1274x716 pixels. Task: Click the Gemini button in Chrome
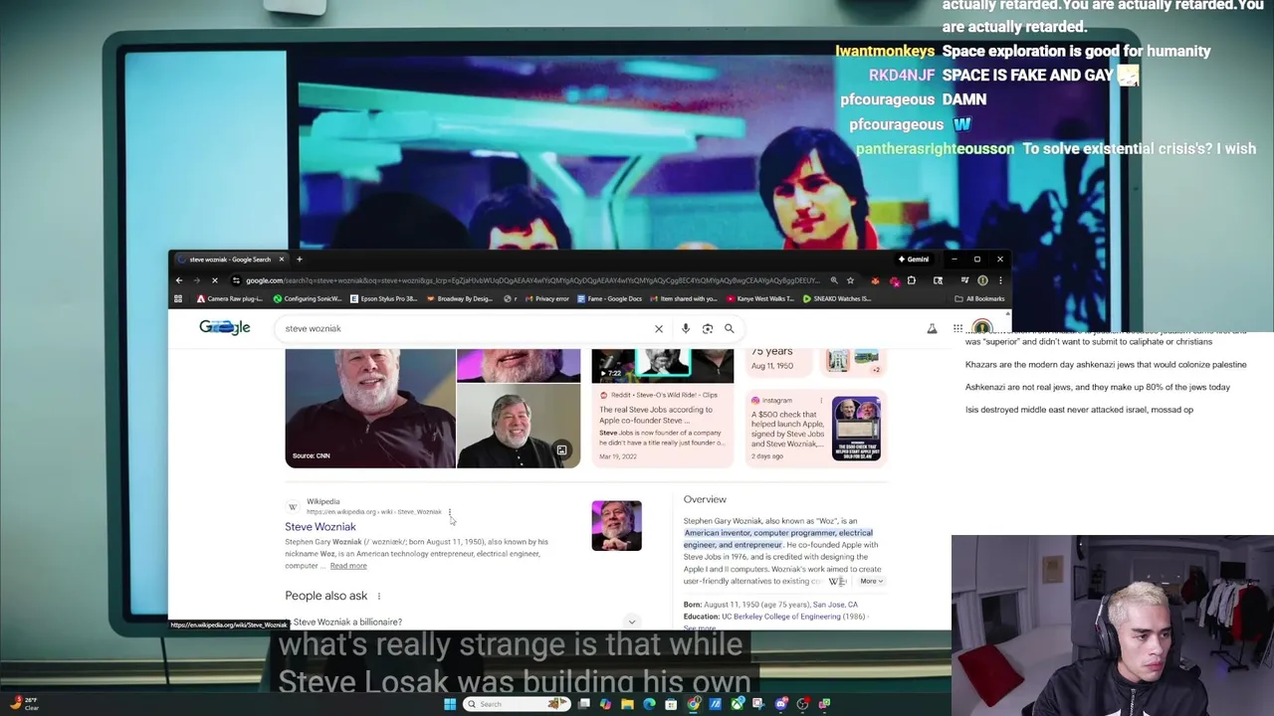point(914,260)
